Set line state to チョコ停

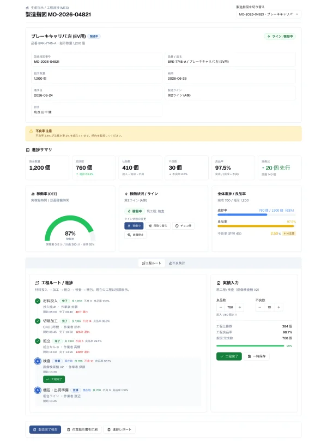[183, 226]
